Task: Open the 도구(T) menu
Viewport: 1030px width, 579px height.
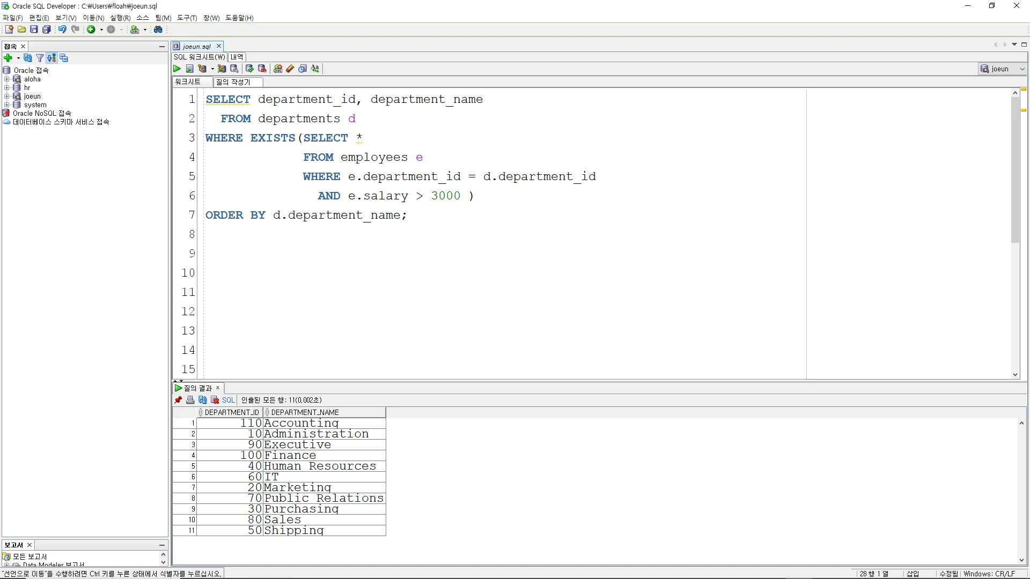Action: 187,18
